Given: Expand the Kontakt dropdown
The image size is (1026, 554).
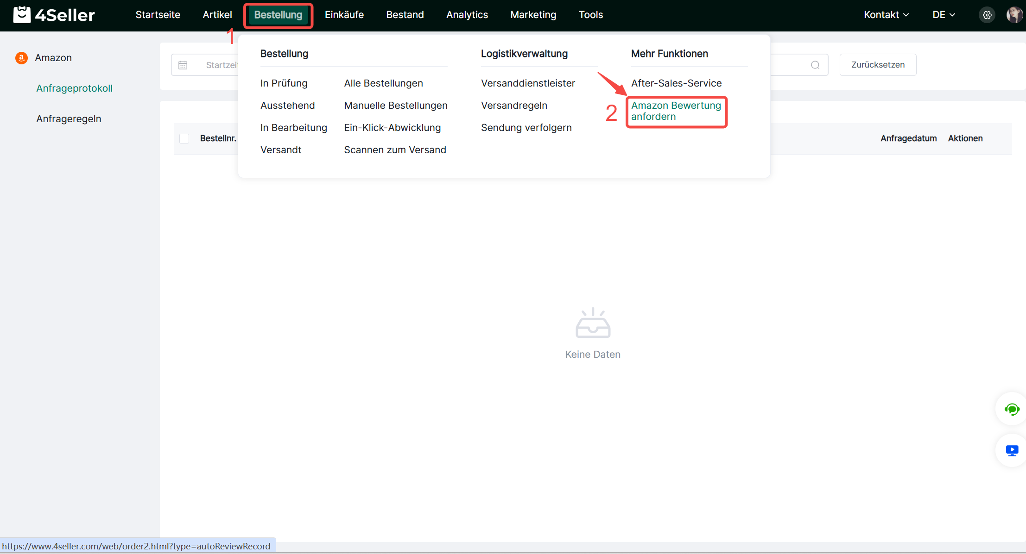Looking at the screenshot, I should click(886, 15).
